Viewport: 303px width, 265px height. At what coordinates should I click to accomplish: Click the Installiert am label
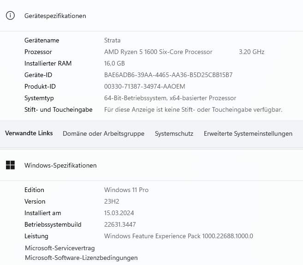(43, 213)
